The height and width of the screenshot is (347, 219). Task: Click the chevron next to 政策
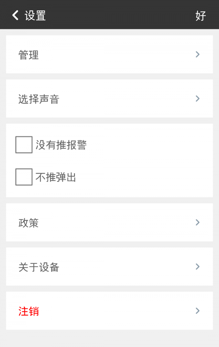[197, 223]
